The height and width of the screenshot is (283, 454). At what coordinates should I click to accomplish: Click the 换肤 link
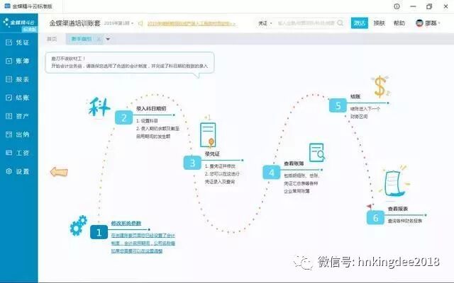coord(379,23)
